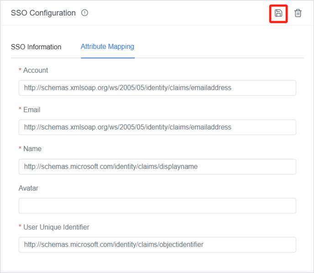
Task: Click the Name field label
Action: click(32, 149)
